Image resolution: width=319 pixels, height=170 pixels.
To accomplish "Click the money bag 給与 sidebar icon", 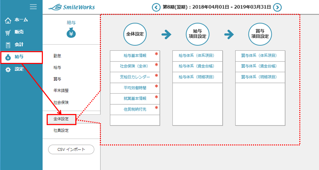I will [8, 57].
